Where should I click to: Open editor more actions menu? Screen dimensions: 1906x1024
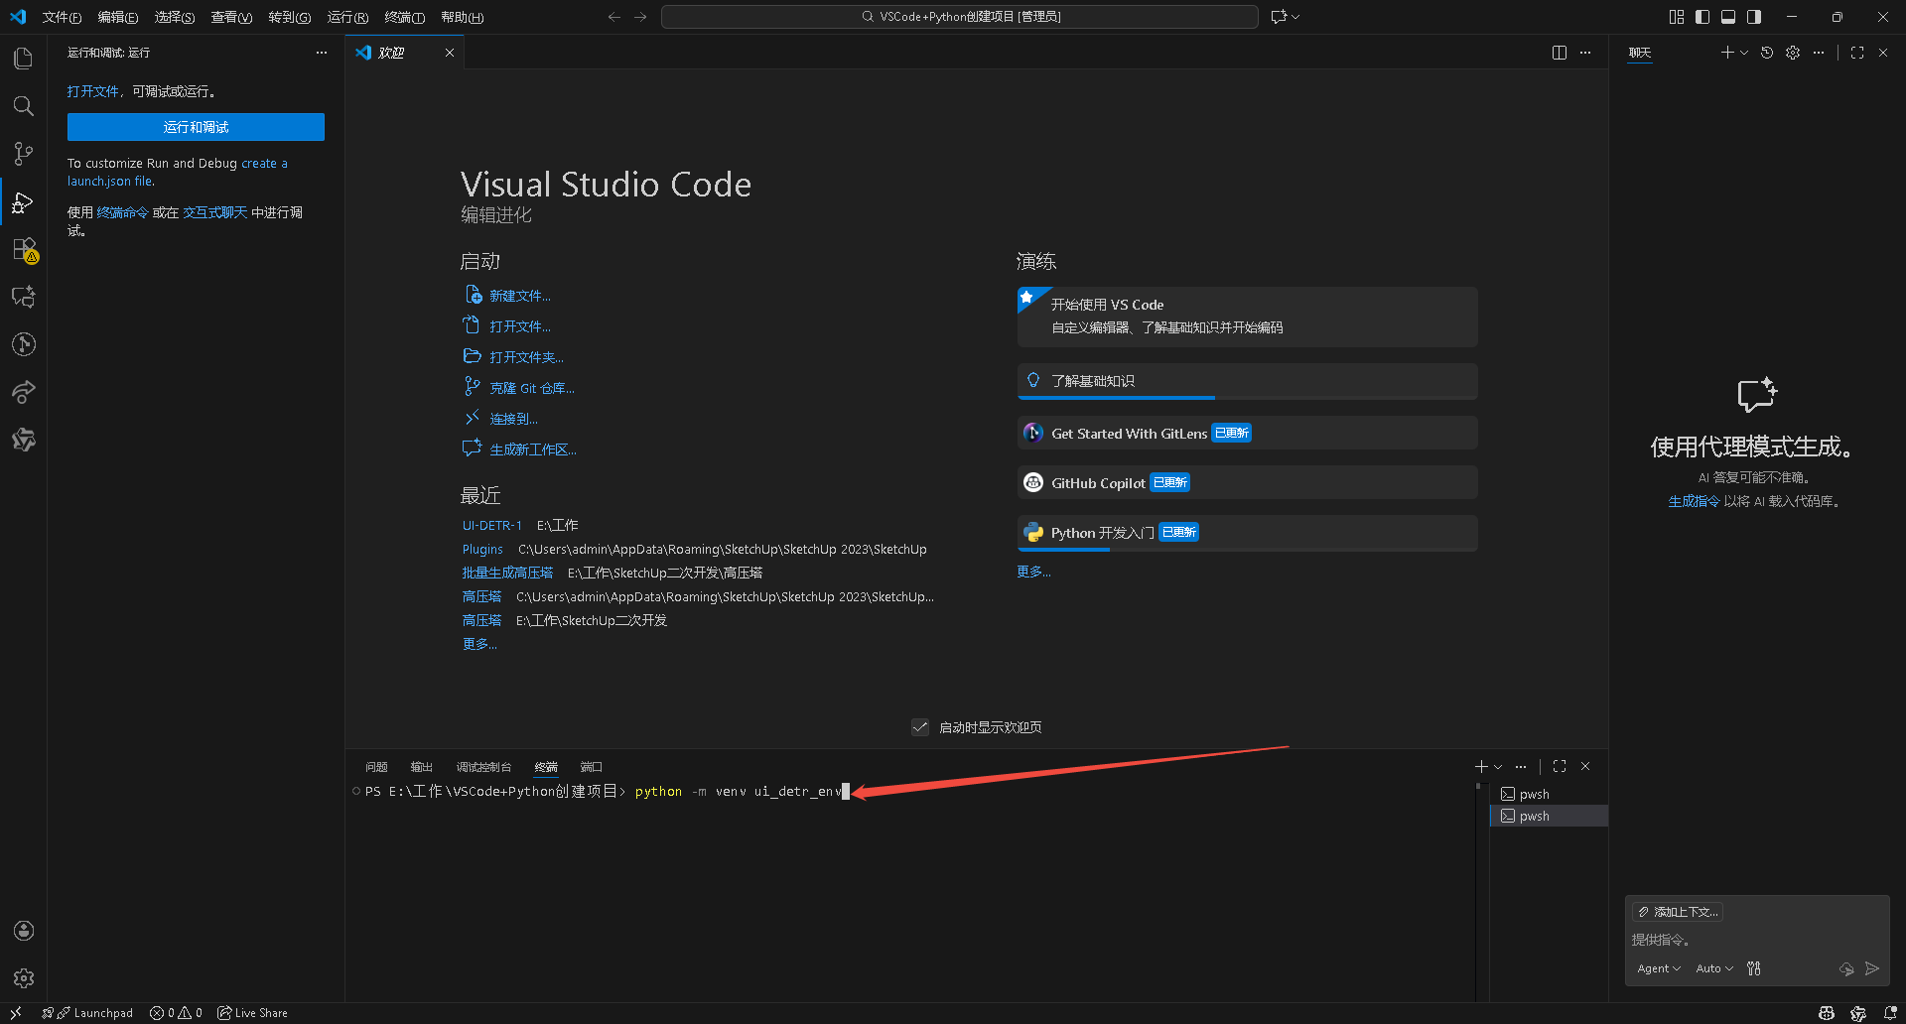[x=1585, y=53]
